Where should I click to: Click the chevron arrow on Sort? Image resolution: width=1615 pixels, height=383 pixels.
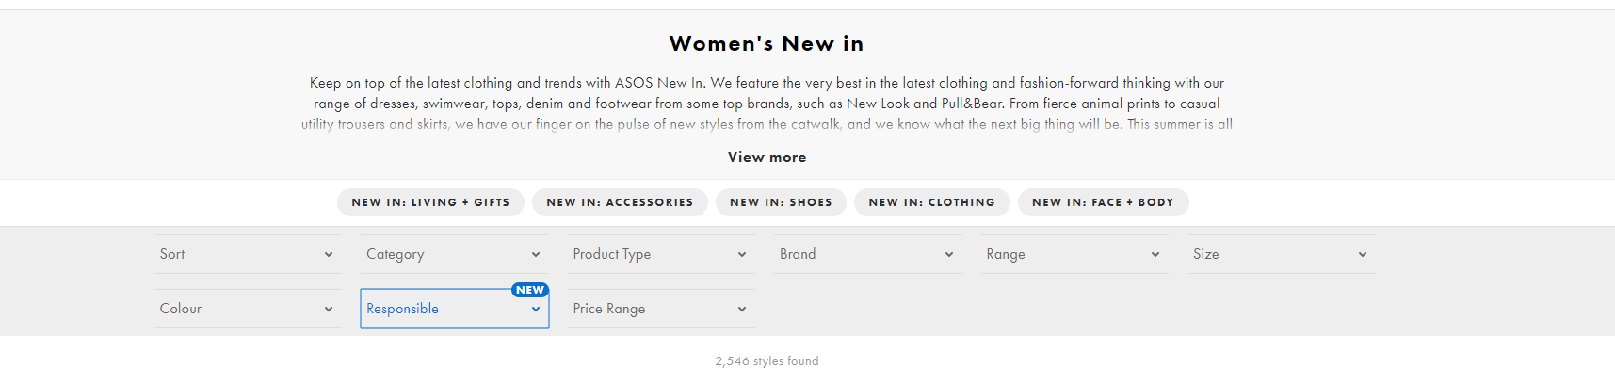point(329,254)
